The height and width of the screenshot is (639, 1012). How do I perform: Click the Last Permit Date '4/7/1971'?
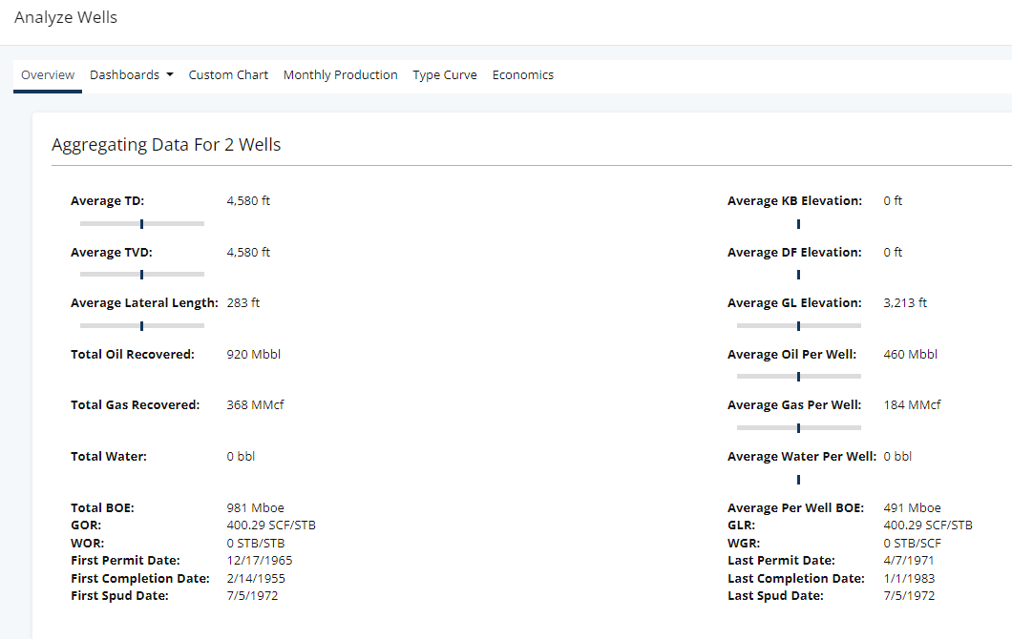[x=909, y=561]
